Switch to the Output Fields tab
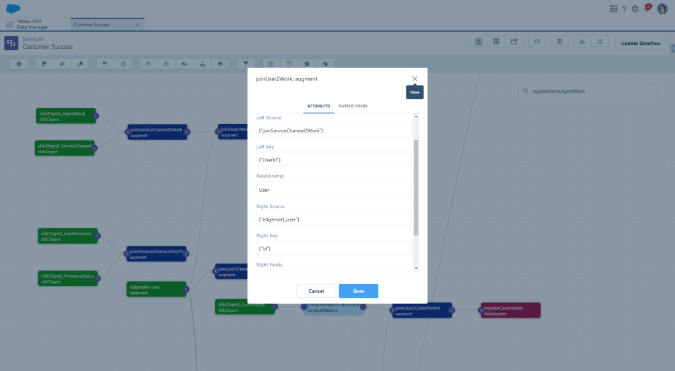 point(353,106)
